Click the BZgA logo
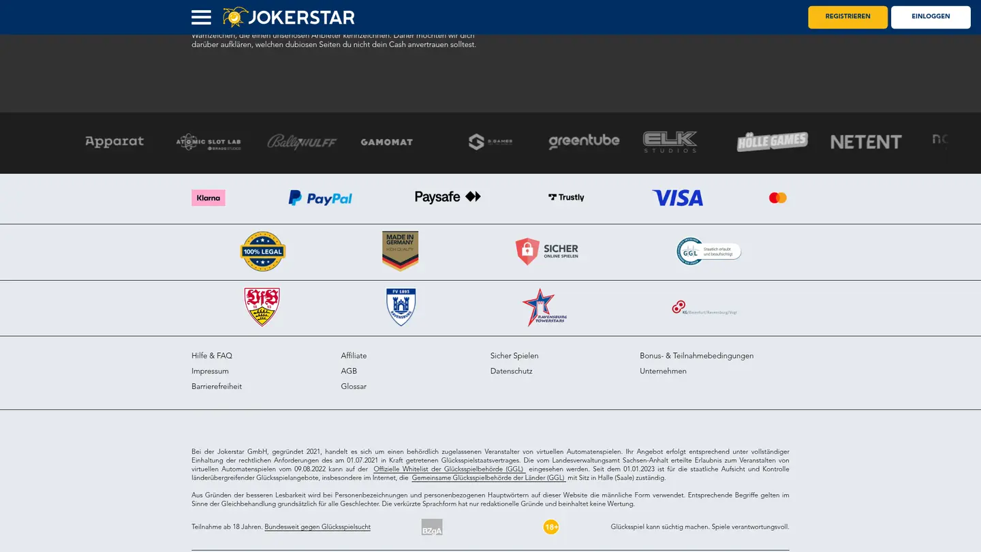Viewport: 981px width, 552px height. [x=432, y=527]
